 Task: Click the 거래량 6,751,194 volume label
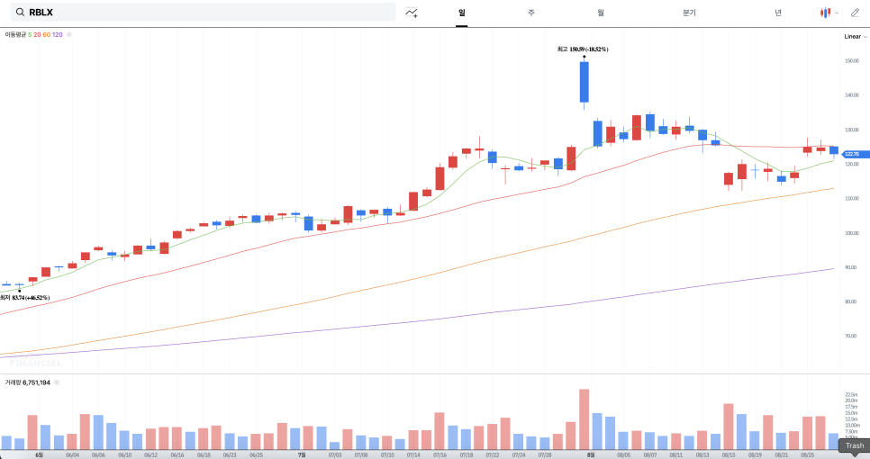point(27,382)
